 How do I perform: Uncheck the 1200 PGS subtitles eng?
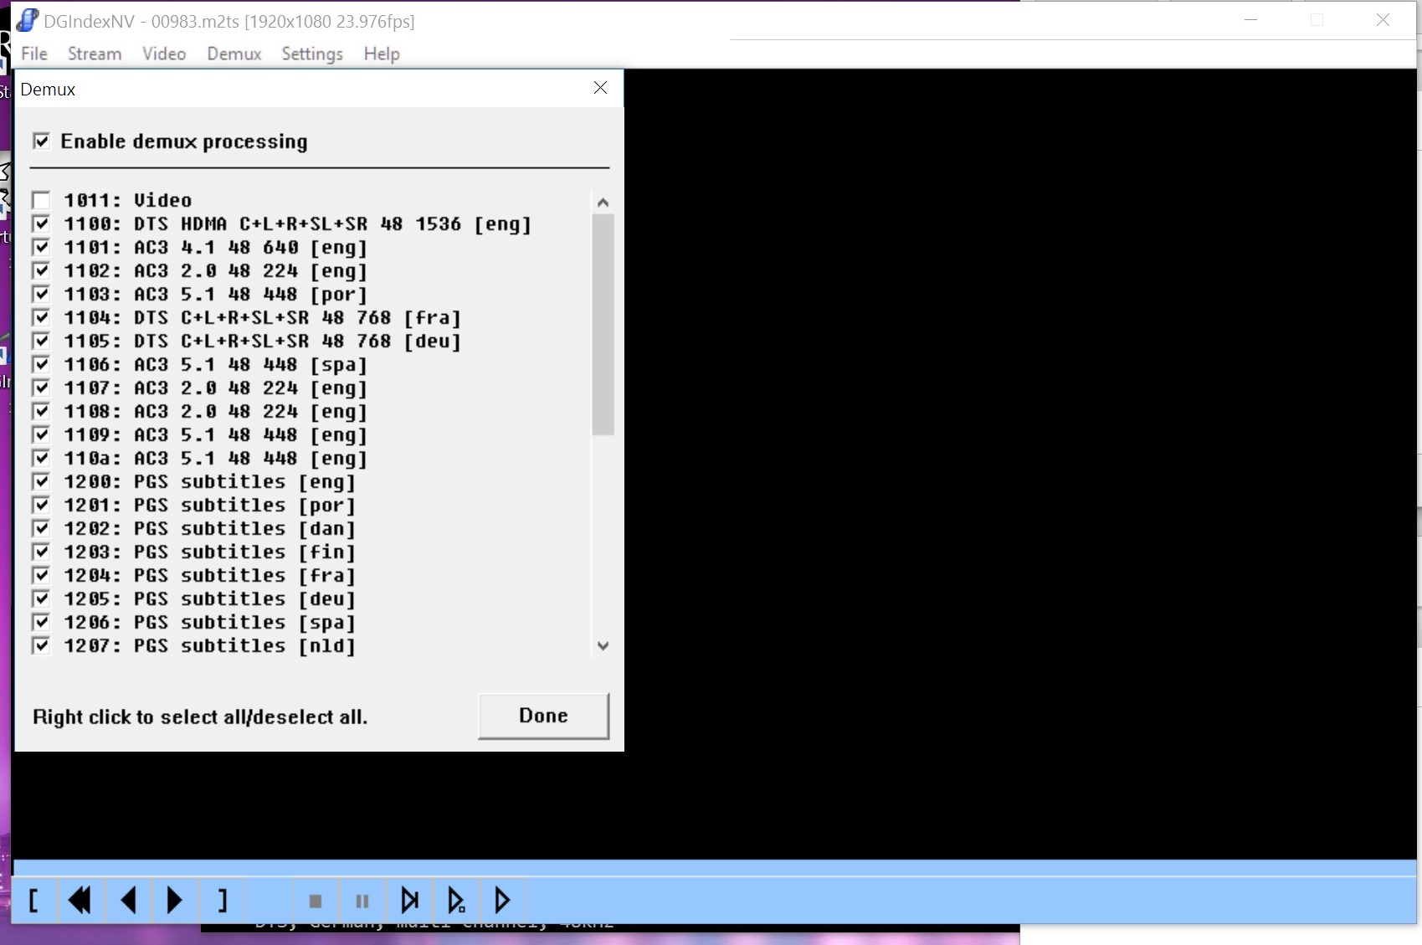[41, 481]
